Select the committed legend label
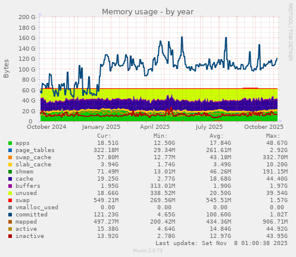296x257 pixels. (x=32, y=215)
